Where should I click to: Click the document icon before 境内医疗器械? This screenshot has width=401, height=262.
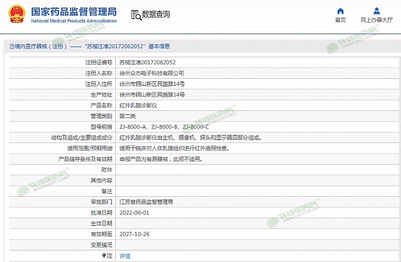pos(11,46)
